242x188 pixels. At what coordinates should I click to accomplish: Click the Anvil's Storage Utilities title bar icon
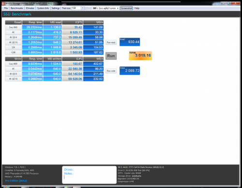pos(3,3)
